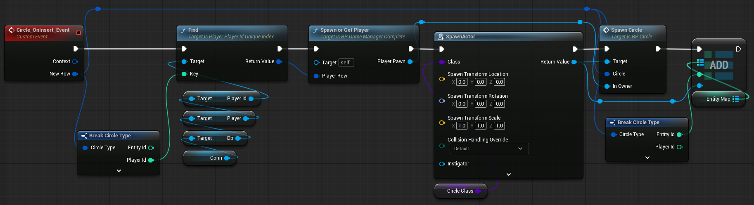Click the Instigator pin on SpawnActor
The height and width of the screenshot is (205, 754).
tap(442, 164)
